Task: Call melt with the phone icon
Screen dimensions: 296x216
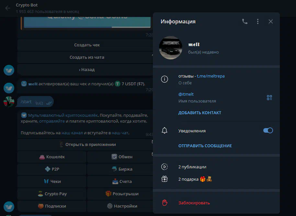Action: [x=245, y=21]
